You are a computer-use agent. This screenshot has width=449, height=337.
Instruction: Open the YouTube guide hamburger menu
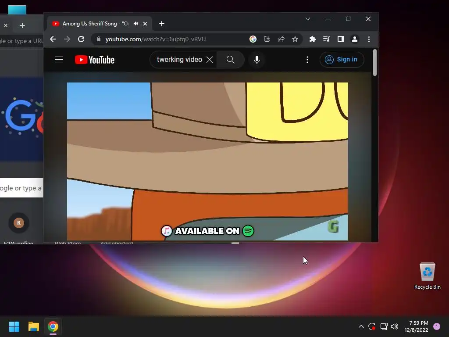click(59, 60)
